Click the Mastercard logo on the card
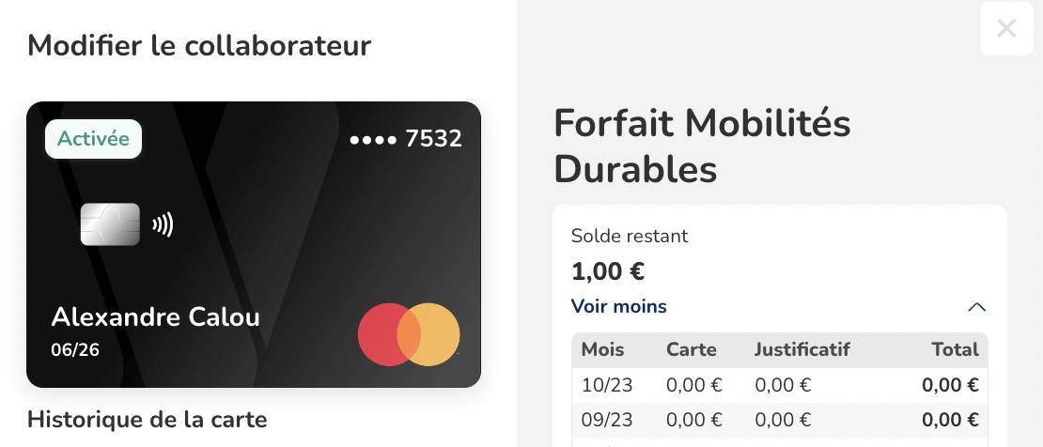Screen dimensions: 1043x447 409,334
